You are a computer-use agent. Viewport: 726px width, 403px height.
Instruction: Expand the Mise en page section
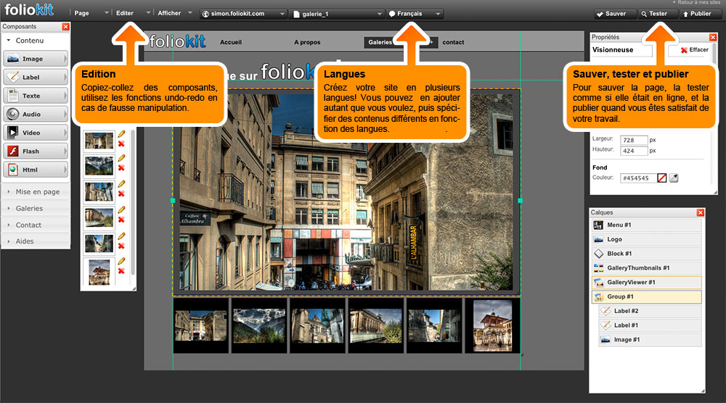(x=36, y=192)
